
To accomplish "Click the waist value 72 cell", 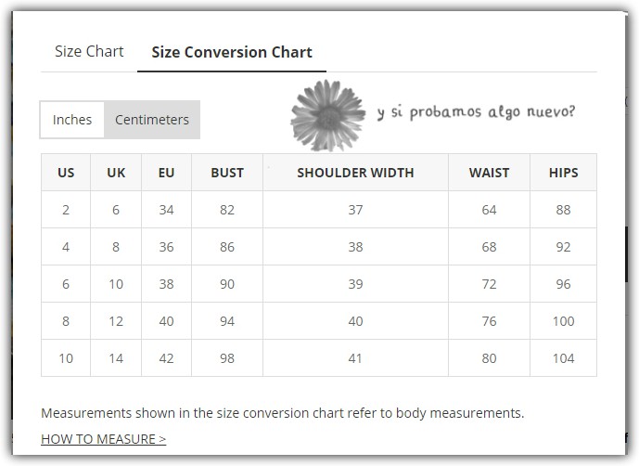I will tap(489, 284).
